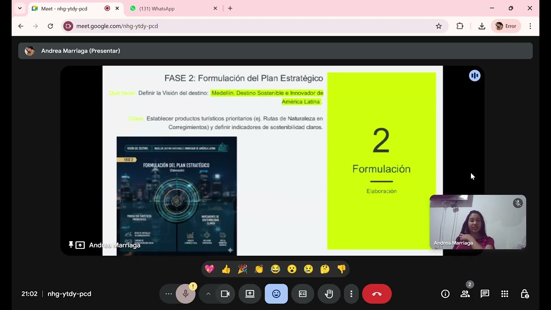Click the presenter avatar in the banner
551x310 pixels.
point(30,51)
